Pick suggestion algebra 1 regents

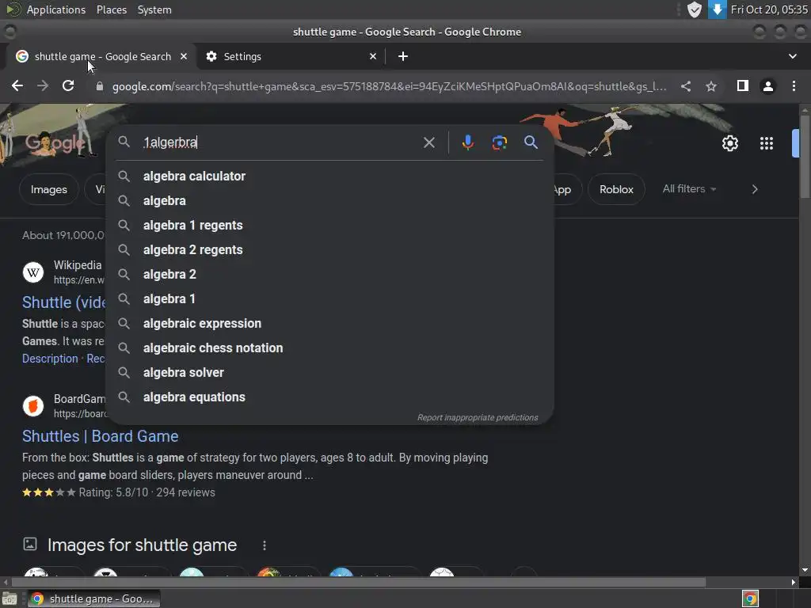(x=330, y=225)
